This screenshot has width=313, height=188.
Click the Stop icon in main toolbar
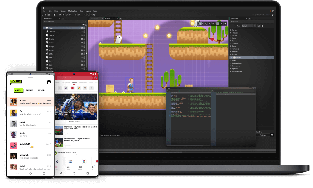pyautogui.click(x=67, y=15)
